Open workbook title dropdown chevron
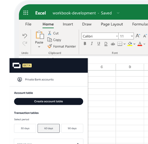 tap(118, 13)
